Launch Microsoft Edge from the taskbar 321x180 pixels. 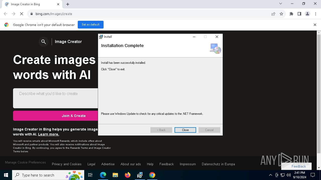click(x=103, y=175)
